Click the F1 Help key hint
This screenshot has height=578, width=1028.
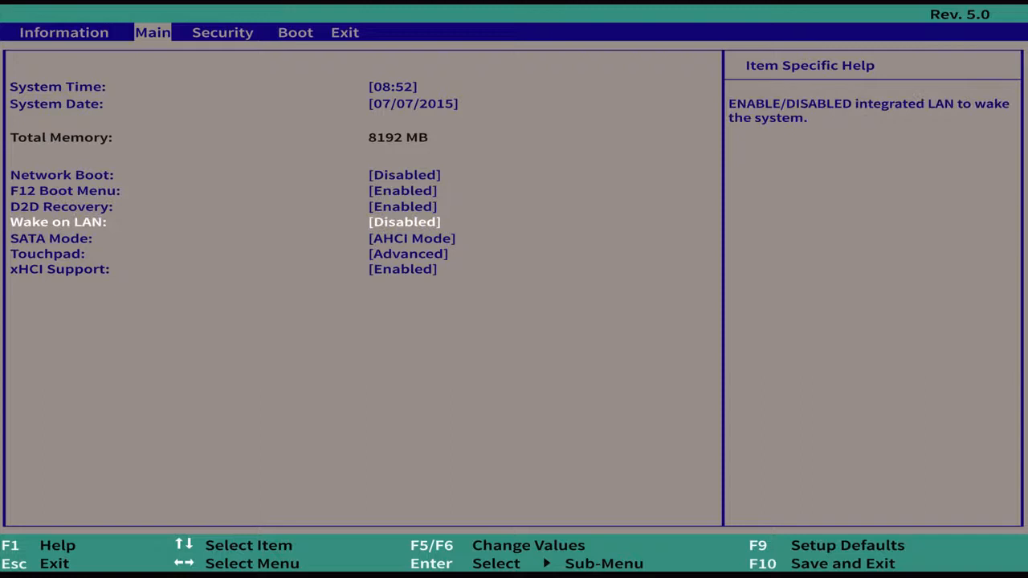[x=39, y=545]
